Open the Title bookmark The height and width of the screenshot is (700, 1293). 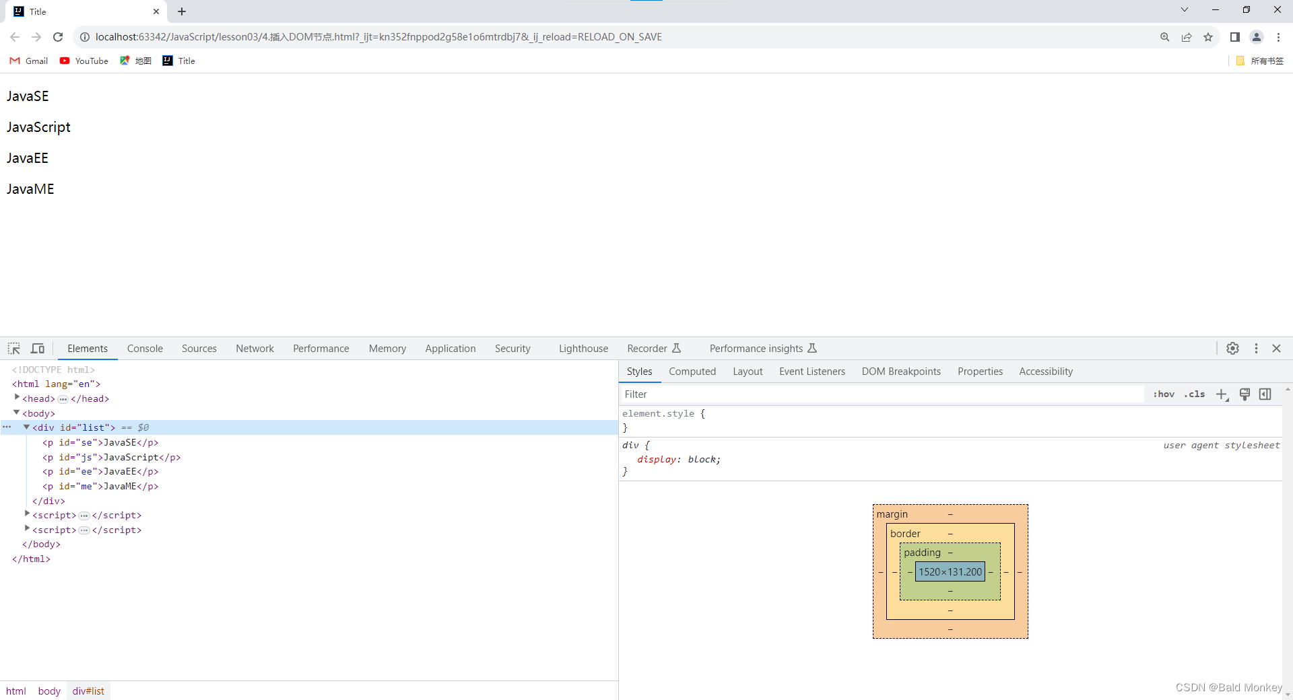tap(179, 61)
